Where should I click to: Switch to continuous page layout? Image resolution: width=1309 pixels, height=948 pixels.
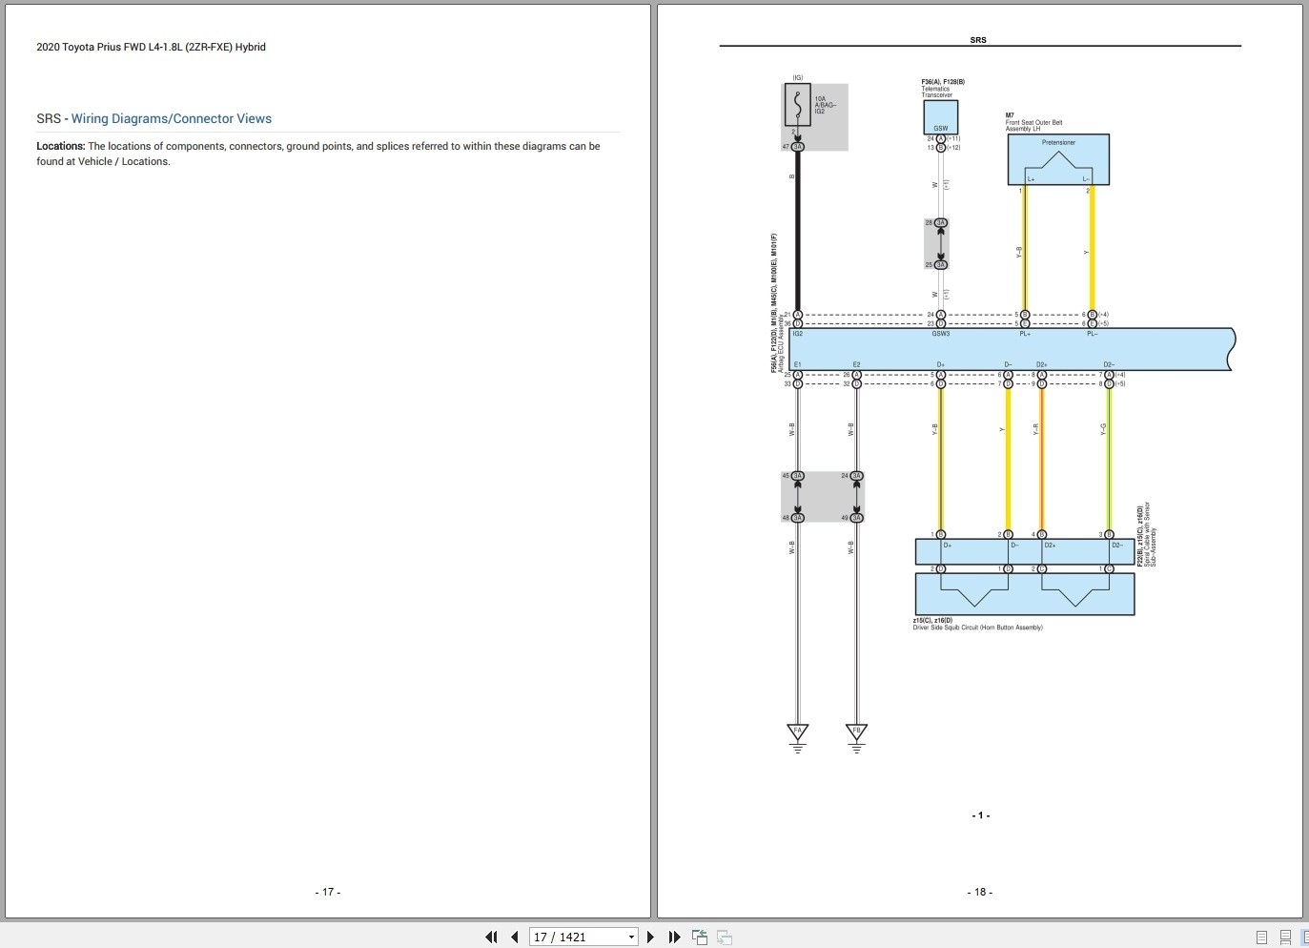click(x=1285, y=937)
